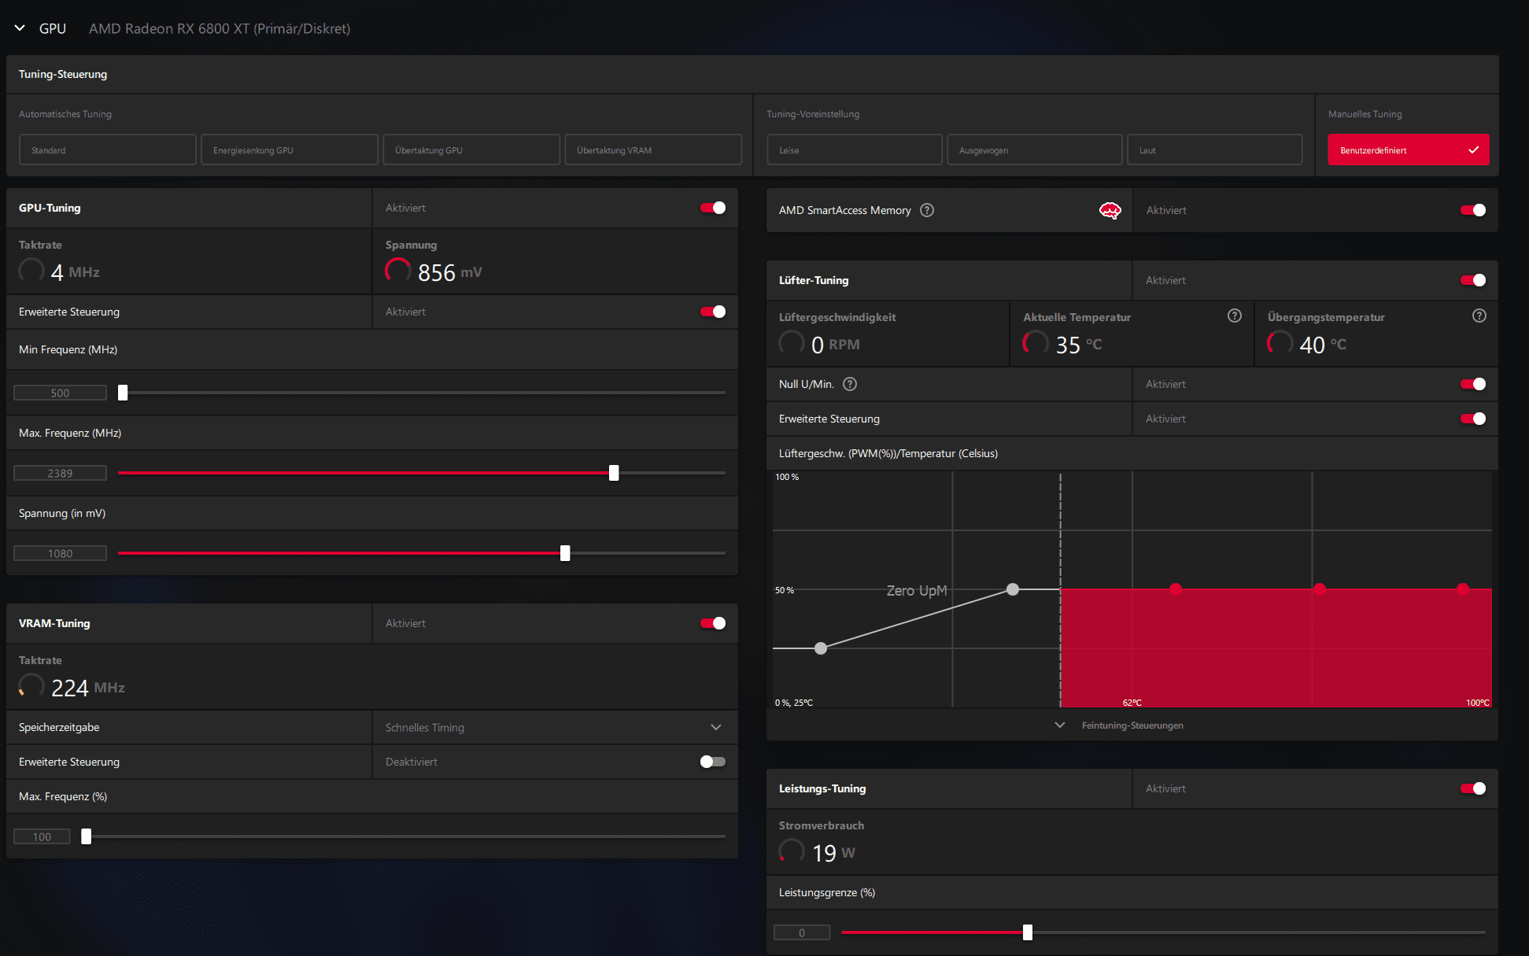Select Übertaktung VRAM preset
1529x956 pixels.
pyautogui.click(x=653, y=149)
